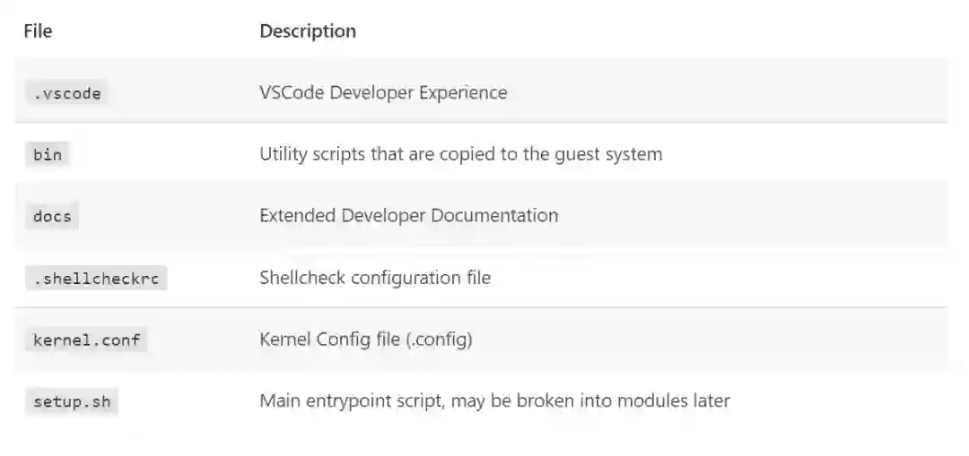Screen dimensions: 969x456
Task: Click the kernel.conf file name
Action: pyautogui.click(x=86, y=340)
